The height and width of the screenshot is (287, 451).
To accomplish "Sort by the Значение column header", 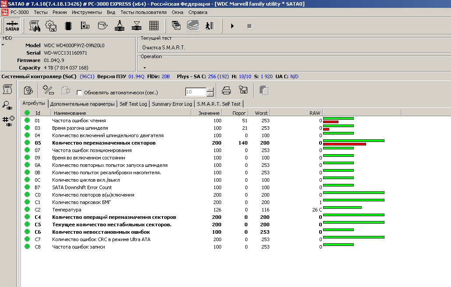I will pos(207,113).
